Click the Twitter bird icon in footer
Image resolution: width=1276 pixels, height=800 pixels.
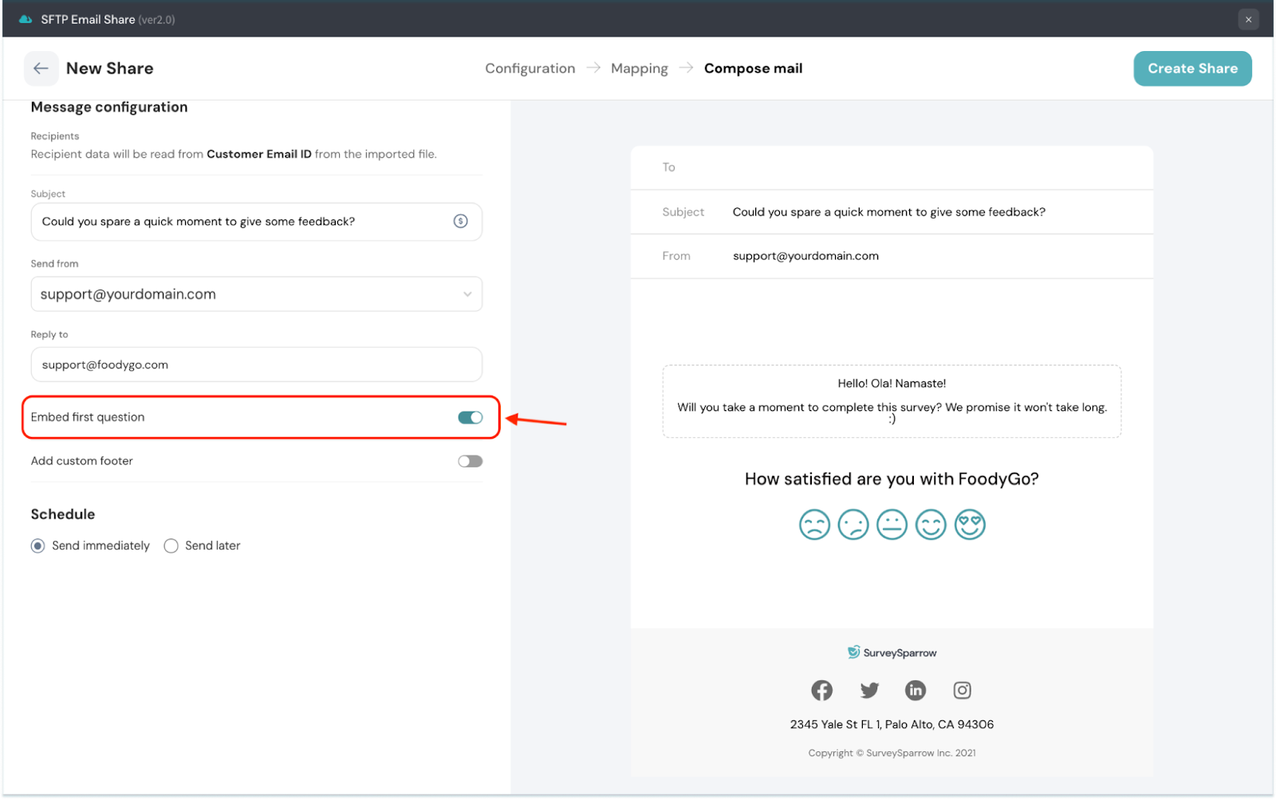click(869, 690)
